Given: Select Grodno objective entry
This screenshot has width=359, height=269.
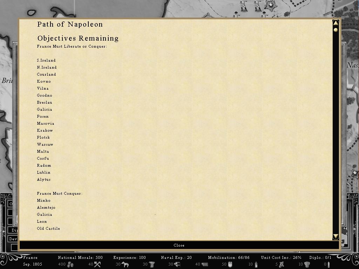Looking at the screenshot, I should coord(45,95).
